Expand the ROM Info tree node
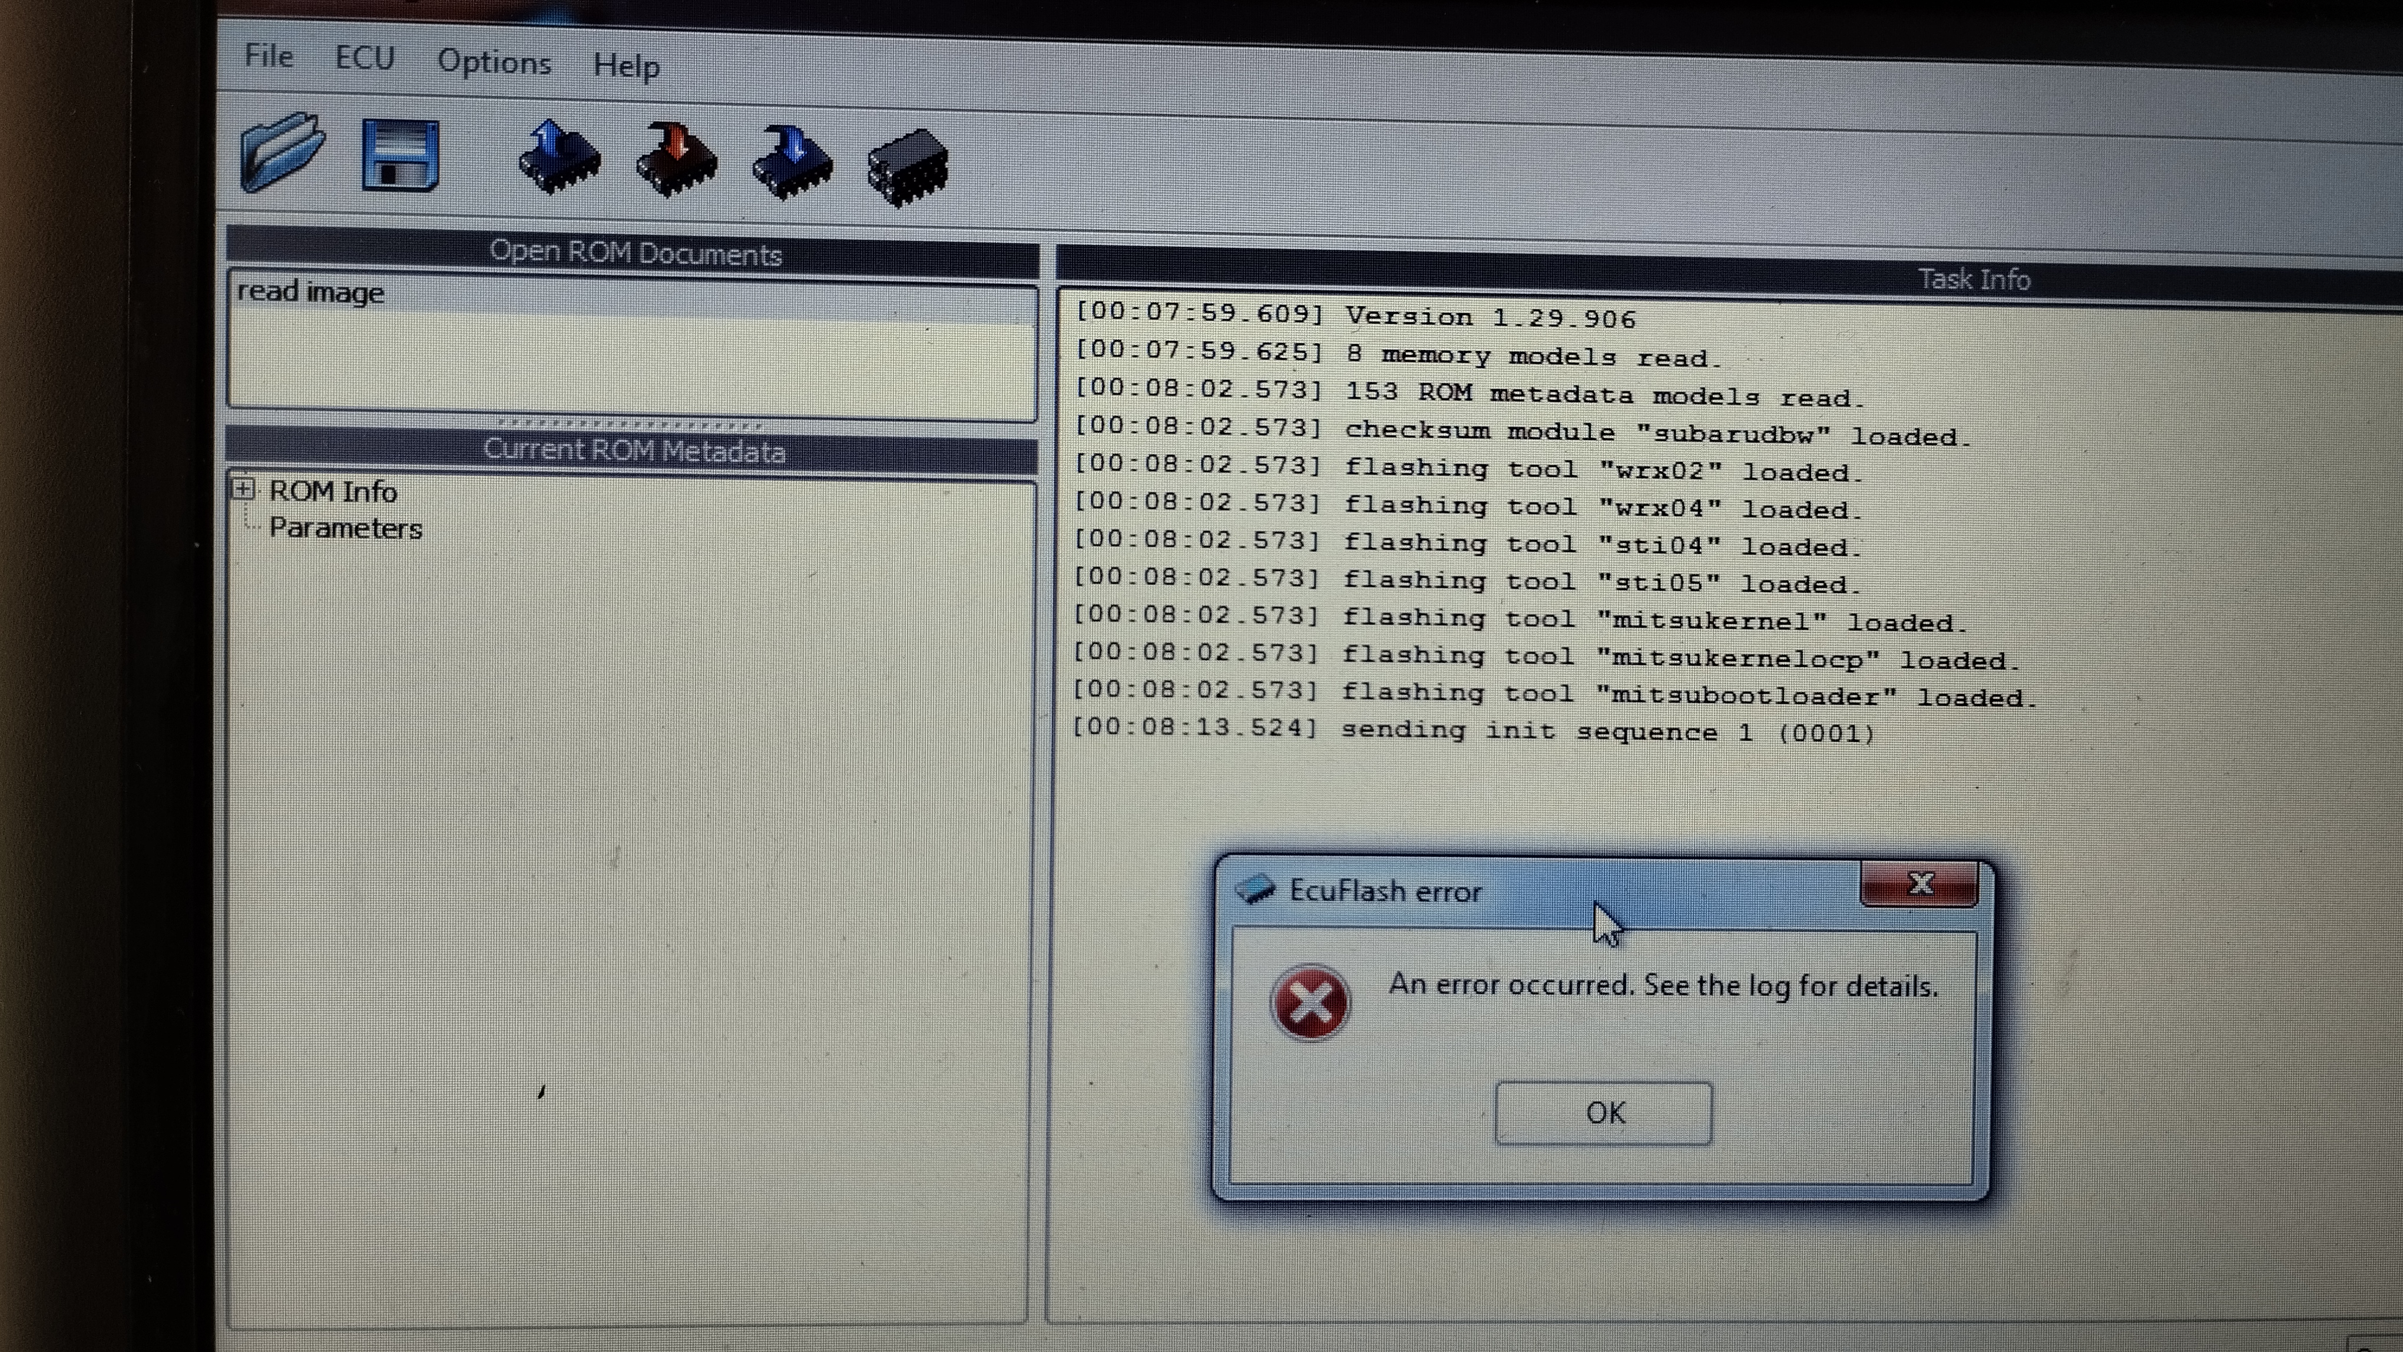The width and height of the screenshot is (2403, 1352). [x=243, y=489]
